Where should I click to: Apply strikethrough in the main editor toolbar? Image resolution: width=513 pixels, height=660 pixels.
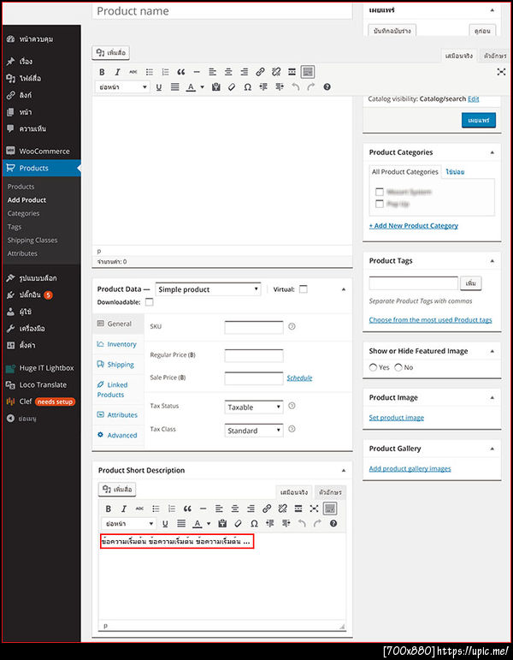point(133,72)
